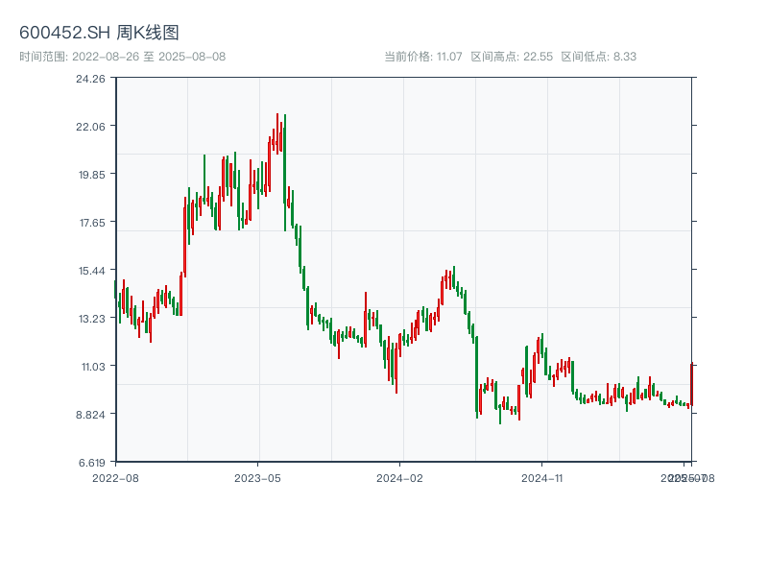Click the last candlestick at the chart's right edge

pos(691,384)
